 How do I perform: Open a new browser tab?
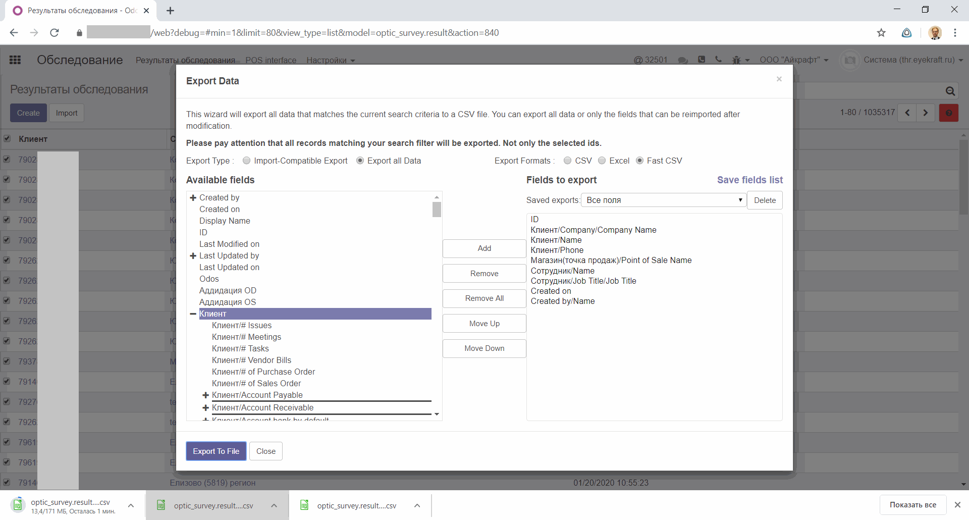coord(170,11)
